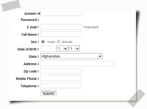Click the Date of Birth year text box

[48, 49]
